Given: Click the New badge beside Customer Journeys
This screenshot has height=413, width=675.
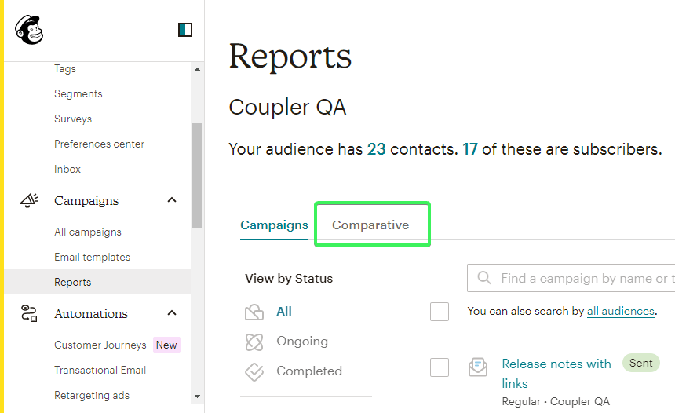Looking at the screenshot, I should 166,345.
